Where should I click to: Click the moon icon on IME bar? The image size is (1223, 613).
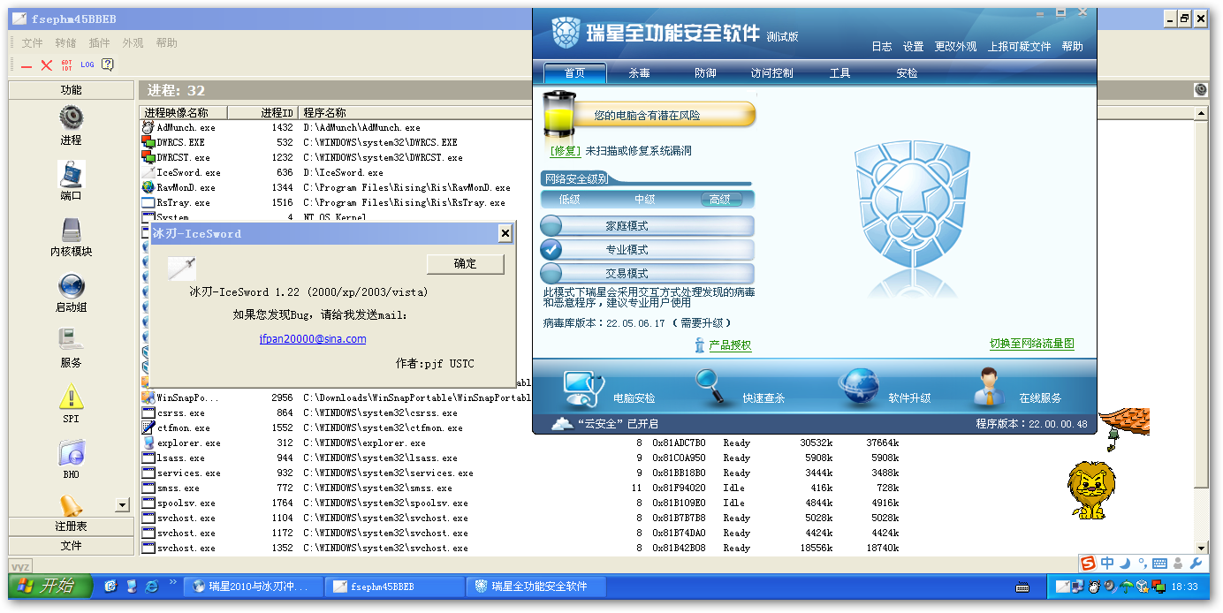click(x=1125, y=564)
